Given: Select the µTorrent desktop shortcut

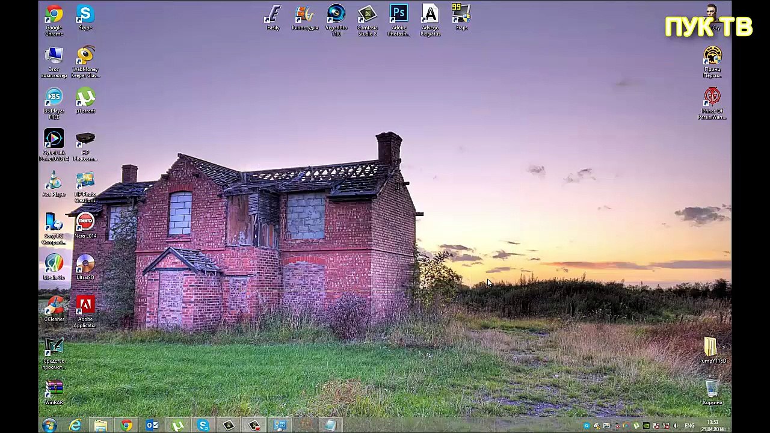Looking at the screenshot, I should (85, 100).
